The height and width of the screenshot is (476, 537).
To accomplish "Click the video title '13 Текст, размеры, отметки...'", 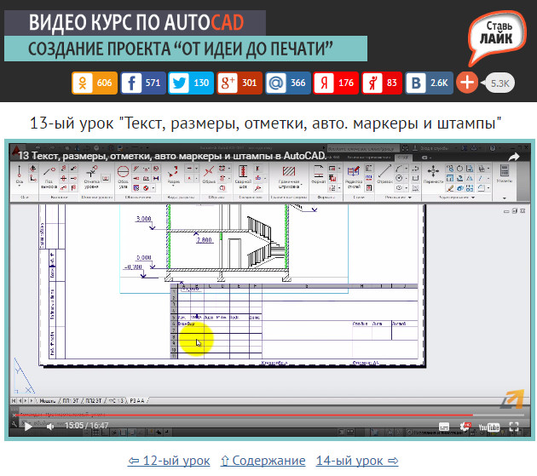I will click(x=172, y=156).
